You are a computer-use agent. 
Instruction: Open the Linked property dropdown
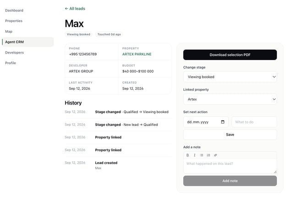coord(230,99)
